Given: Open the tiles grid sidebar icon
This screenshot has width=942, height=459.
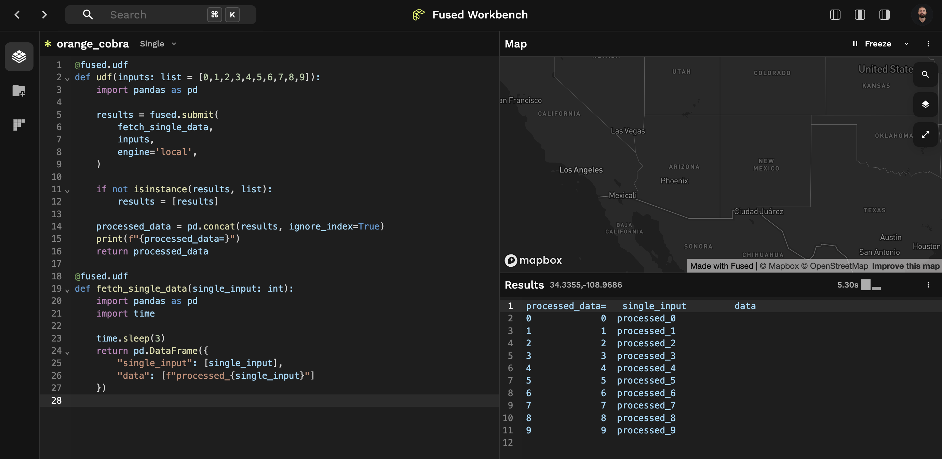Looking at the screenshot, I should coord(19,125).
